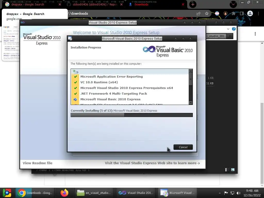Click the file explorer search magnifier icon
The width and height of the screenshot is (264, 198).
tap(230, 36)
